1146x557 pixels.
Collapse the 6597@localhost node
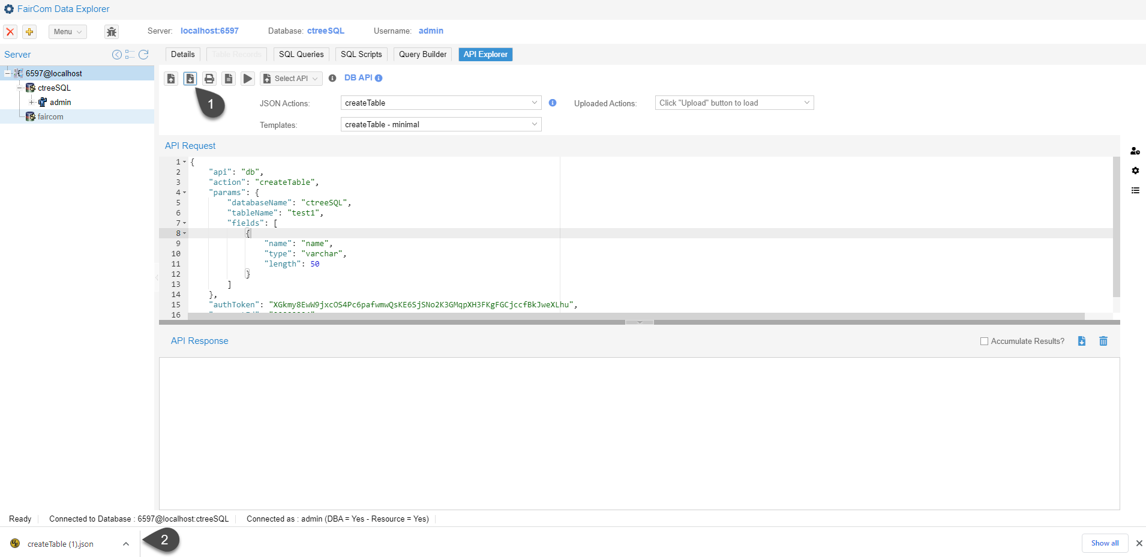[x=7, y=73]
